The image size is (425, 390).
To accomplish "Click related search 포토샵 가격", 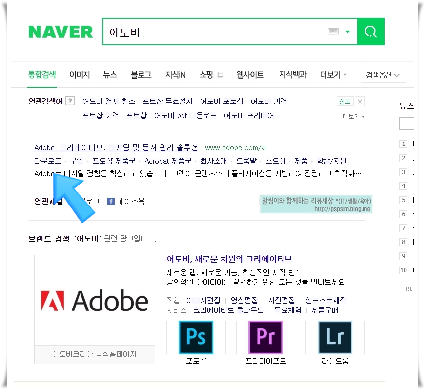I will pyautogui.click(x=101, y=116).
